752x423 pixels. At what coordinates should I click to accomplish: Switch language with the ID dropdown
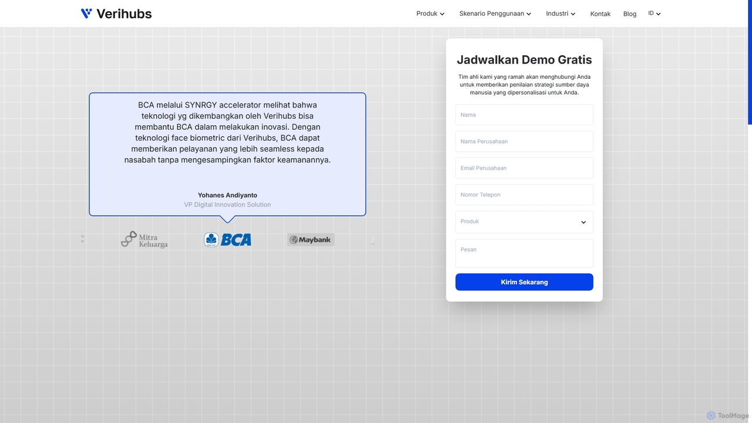(654, 14)
